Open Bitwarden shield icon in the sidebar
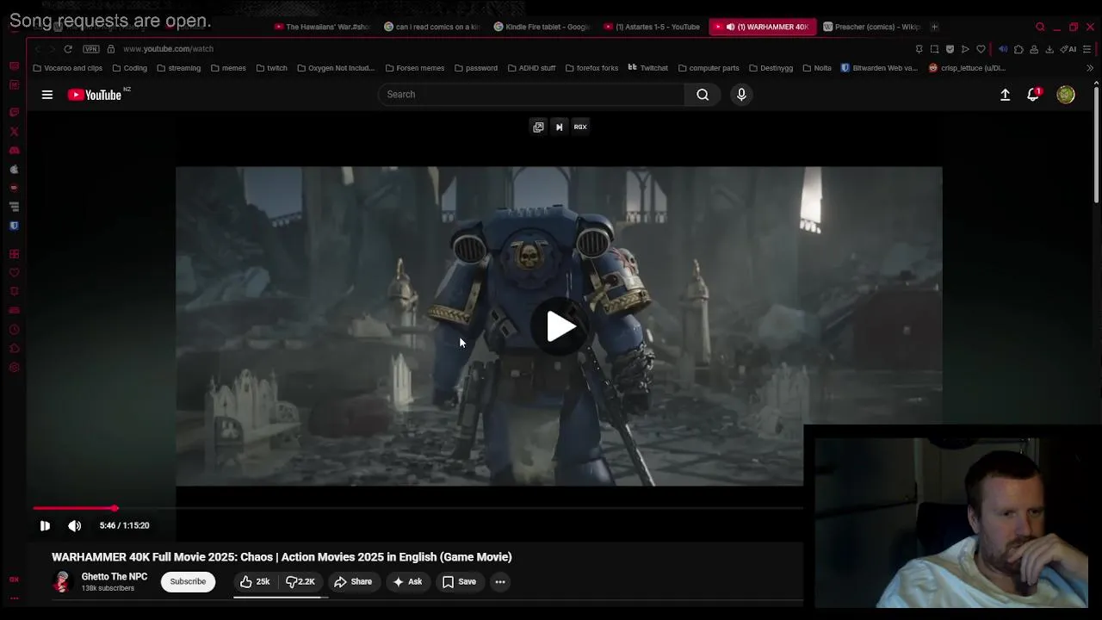This screenshot has width=1102, height=620. tap(14, 226)
